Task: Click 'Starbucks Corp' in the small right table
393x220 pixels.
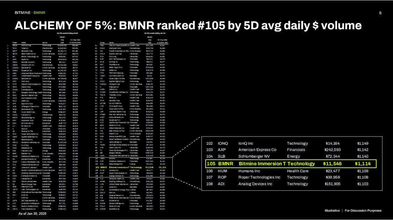Action: tap(115, 48)
